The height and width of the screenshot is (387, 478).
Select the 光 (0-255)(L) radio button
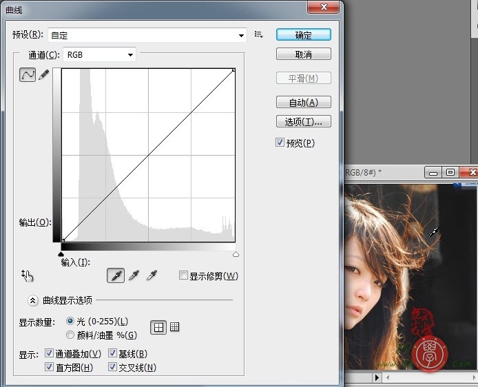pyautogui.click(x=70, y=321)
